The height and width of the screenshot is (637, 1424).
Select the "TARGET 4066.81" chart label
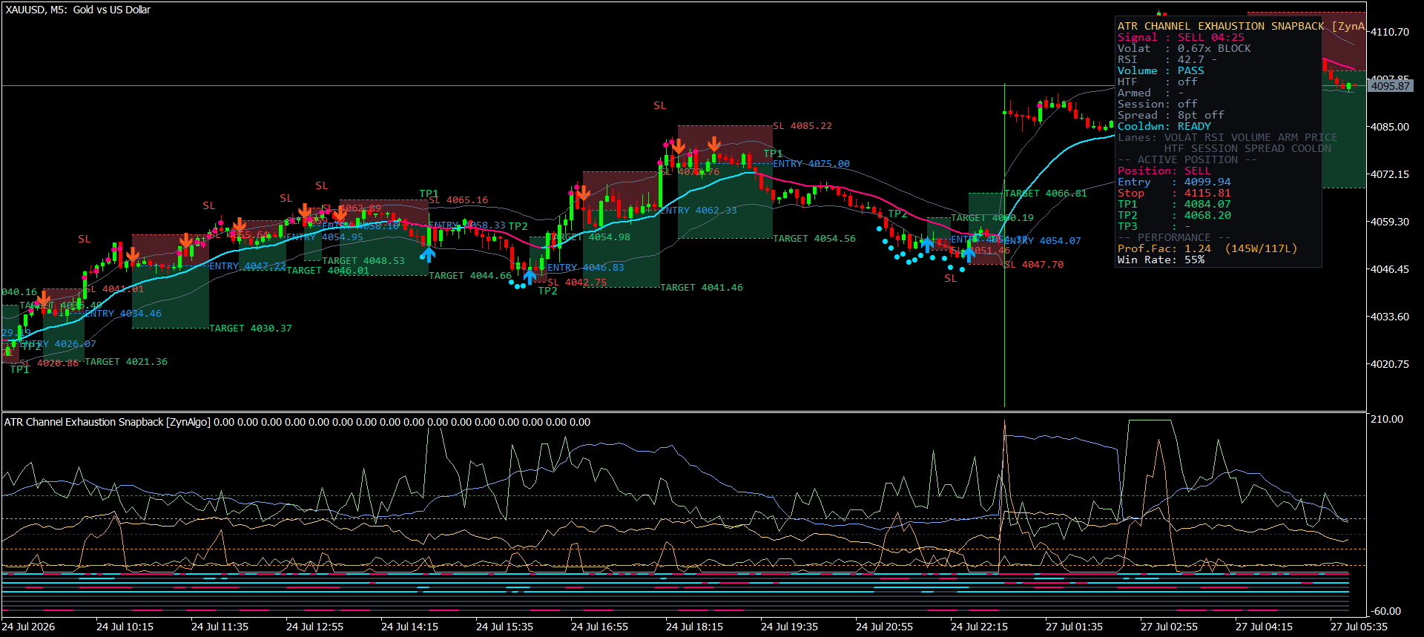pyautogui.click(x=1046, y=194)
